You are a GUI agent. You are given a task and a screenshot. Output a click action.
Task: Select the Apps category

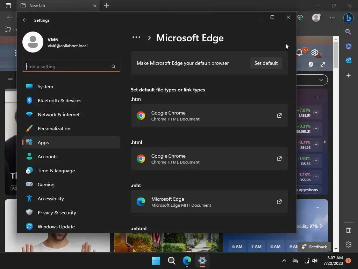pos(71,143)
